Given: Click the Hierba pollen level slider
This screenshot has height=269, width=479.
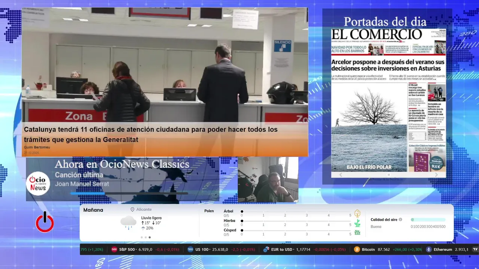Looking at the screenshot, I should [296, 221].
